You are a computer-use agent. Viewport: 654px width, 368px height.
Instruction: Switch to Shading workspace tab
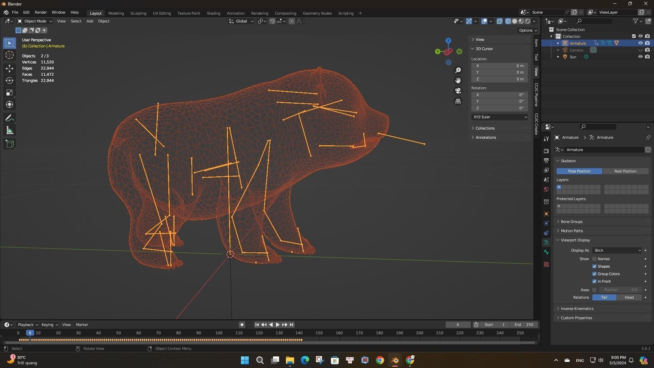pos(213,13)
